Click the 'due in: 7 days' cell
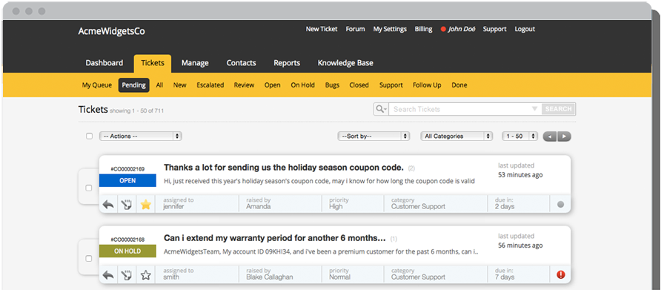Viewport: 667px width, 290px height. click(519, 274)
